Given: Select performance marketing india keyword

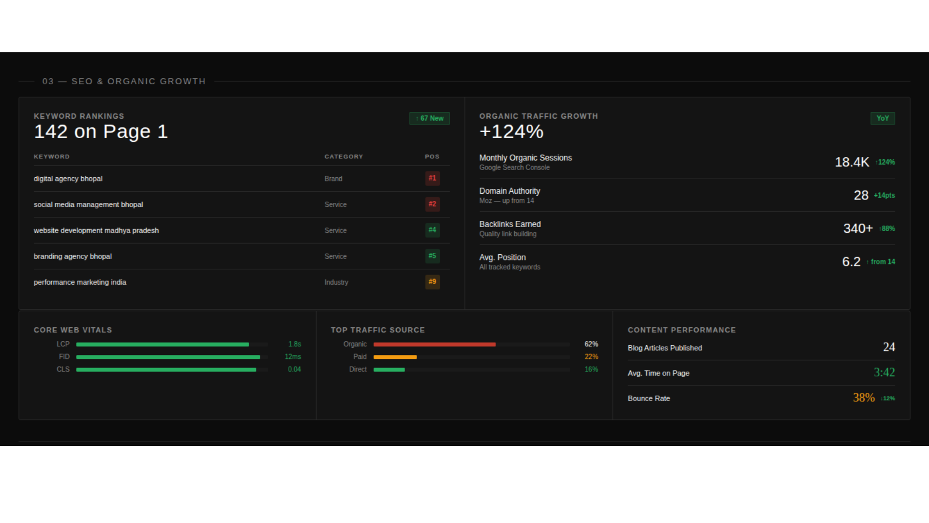Looking at the screenshot, I should coord(80,282).
